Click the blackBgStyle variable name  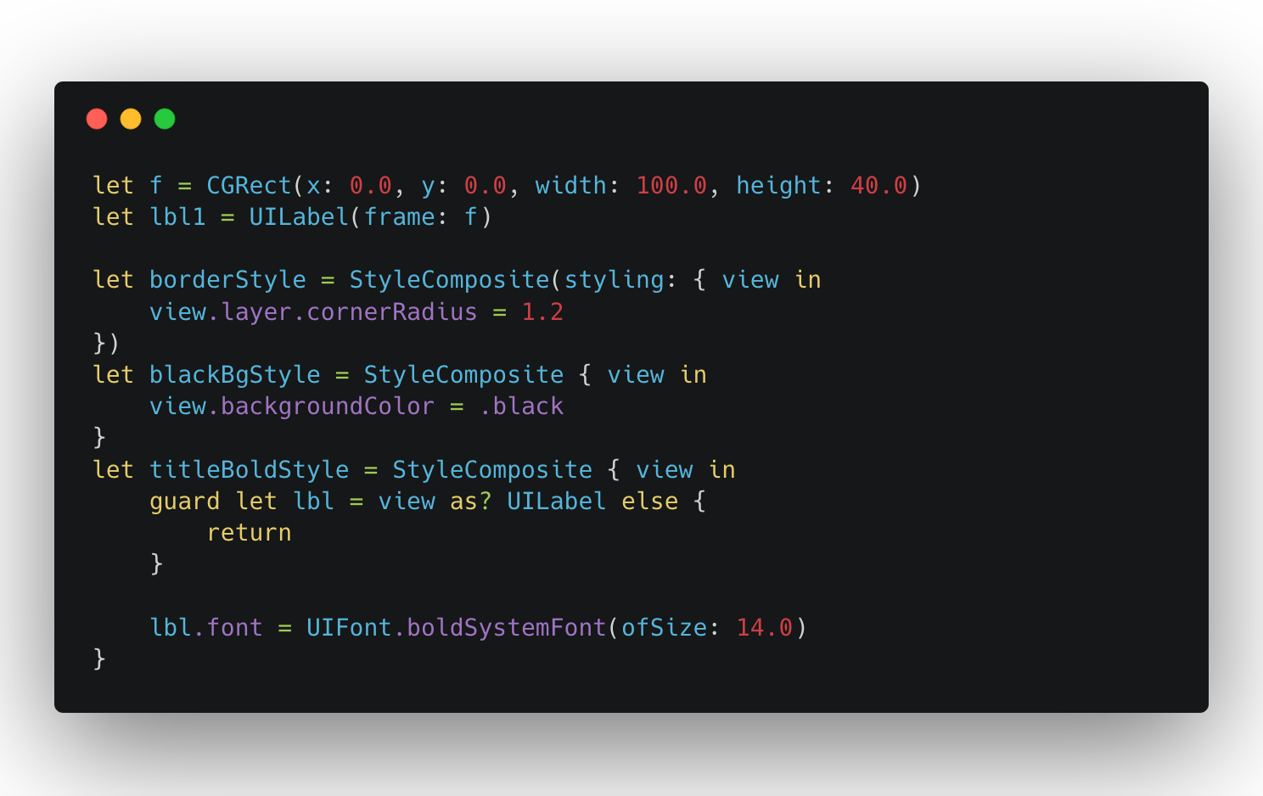(x=235, y=374)
